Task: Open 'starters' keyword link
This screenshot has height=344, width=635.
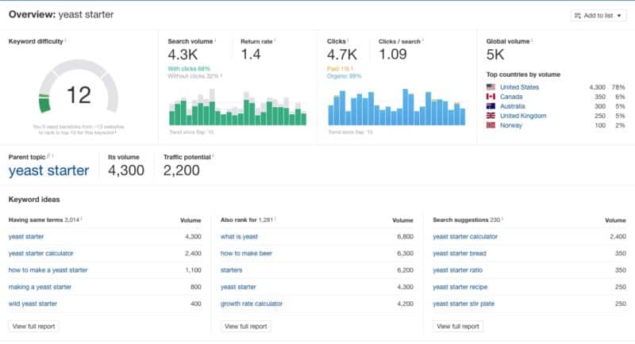Action: pyautogui.click(x=231, y=270)
